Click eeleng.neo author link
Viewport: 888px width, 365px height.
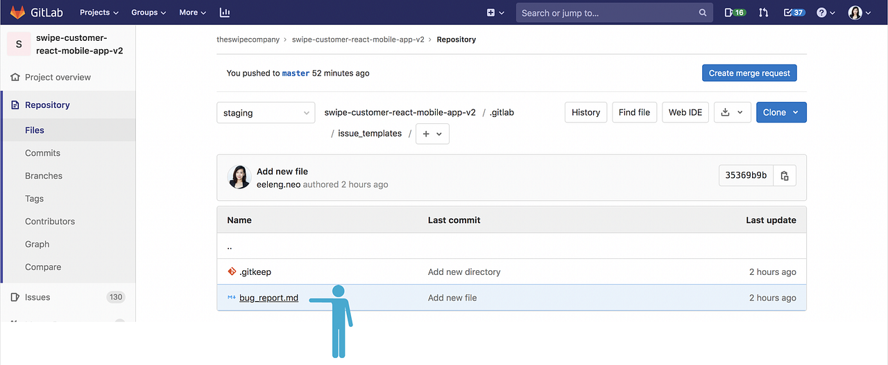point(279,185)
